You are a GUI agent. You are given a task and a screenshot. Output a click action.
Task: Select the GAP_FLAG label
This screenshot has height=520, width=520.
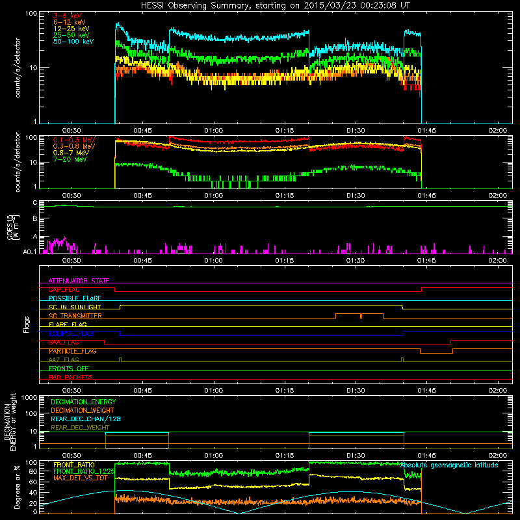[64, 289]
